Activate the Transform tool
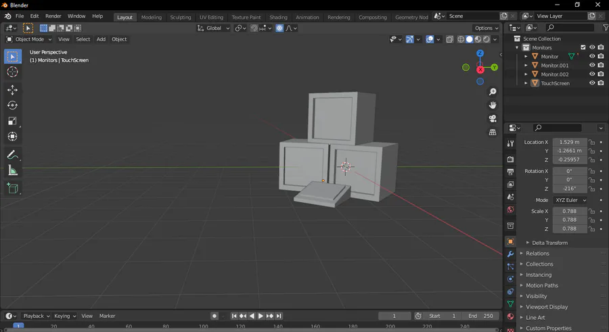The height and width of the screenshot is (332, 609). 12,137
